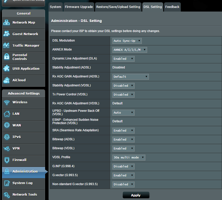Click the AiCloud house-cloud icon
The image size is (222, 200).
[x=6, y=80]
